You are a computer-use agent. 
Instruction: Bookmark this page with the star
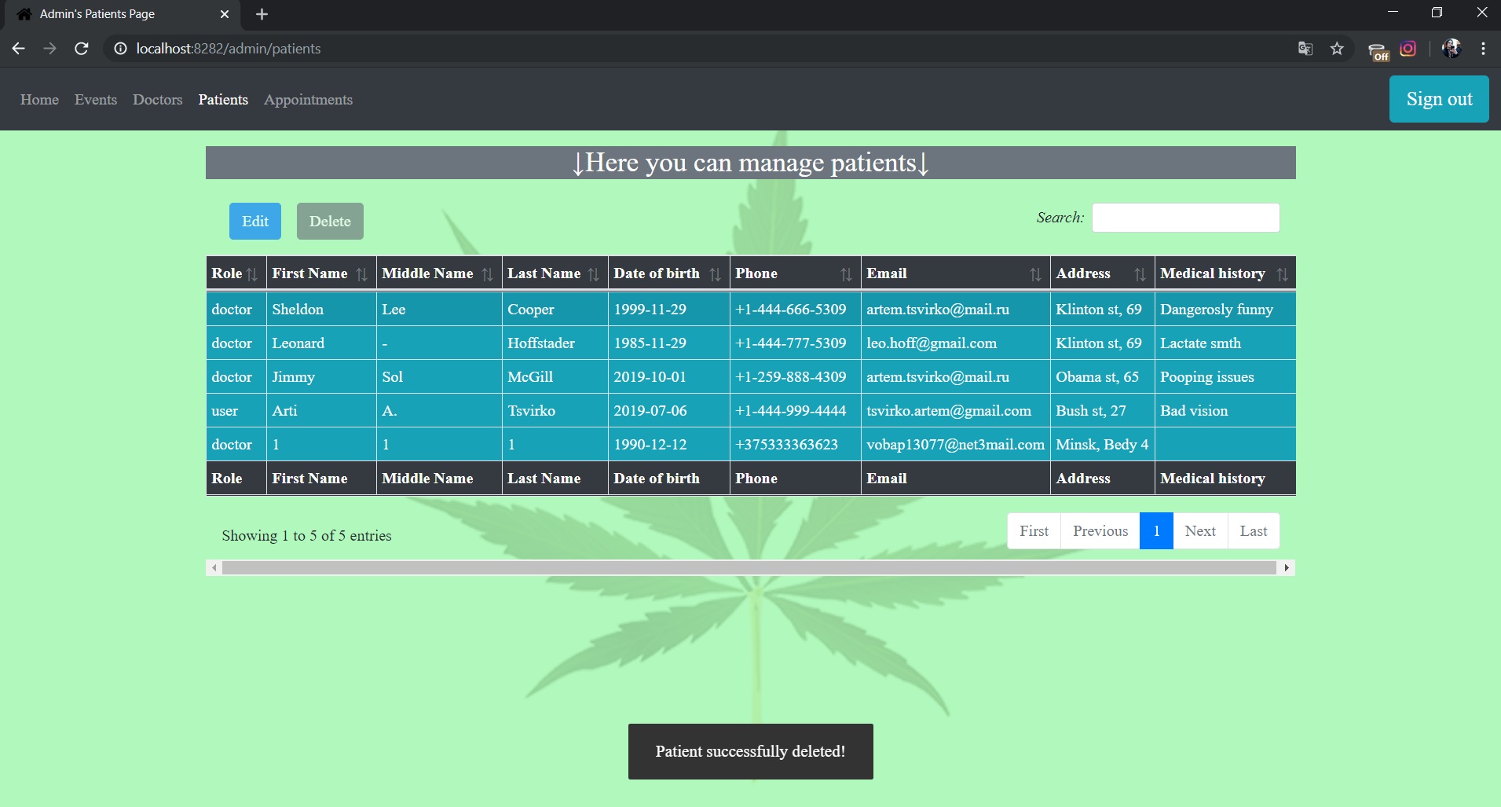[1337, 49]
